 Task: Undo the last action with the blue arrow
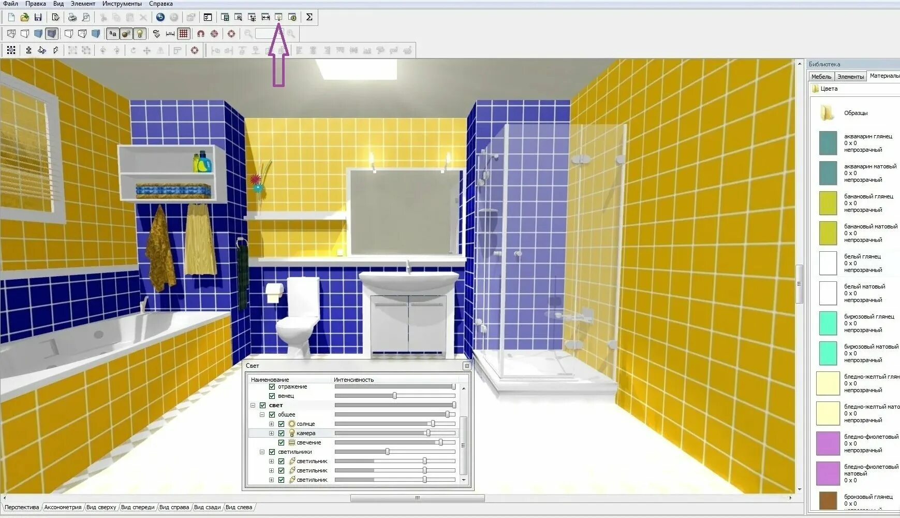point(160,17)
